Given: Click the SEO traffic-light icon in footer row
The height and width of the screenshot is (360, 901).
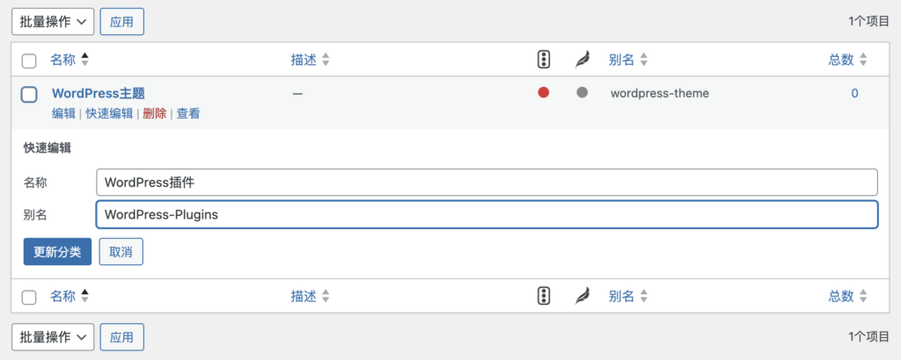Looking at the screenshot, I should 544,296.
